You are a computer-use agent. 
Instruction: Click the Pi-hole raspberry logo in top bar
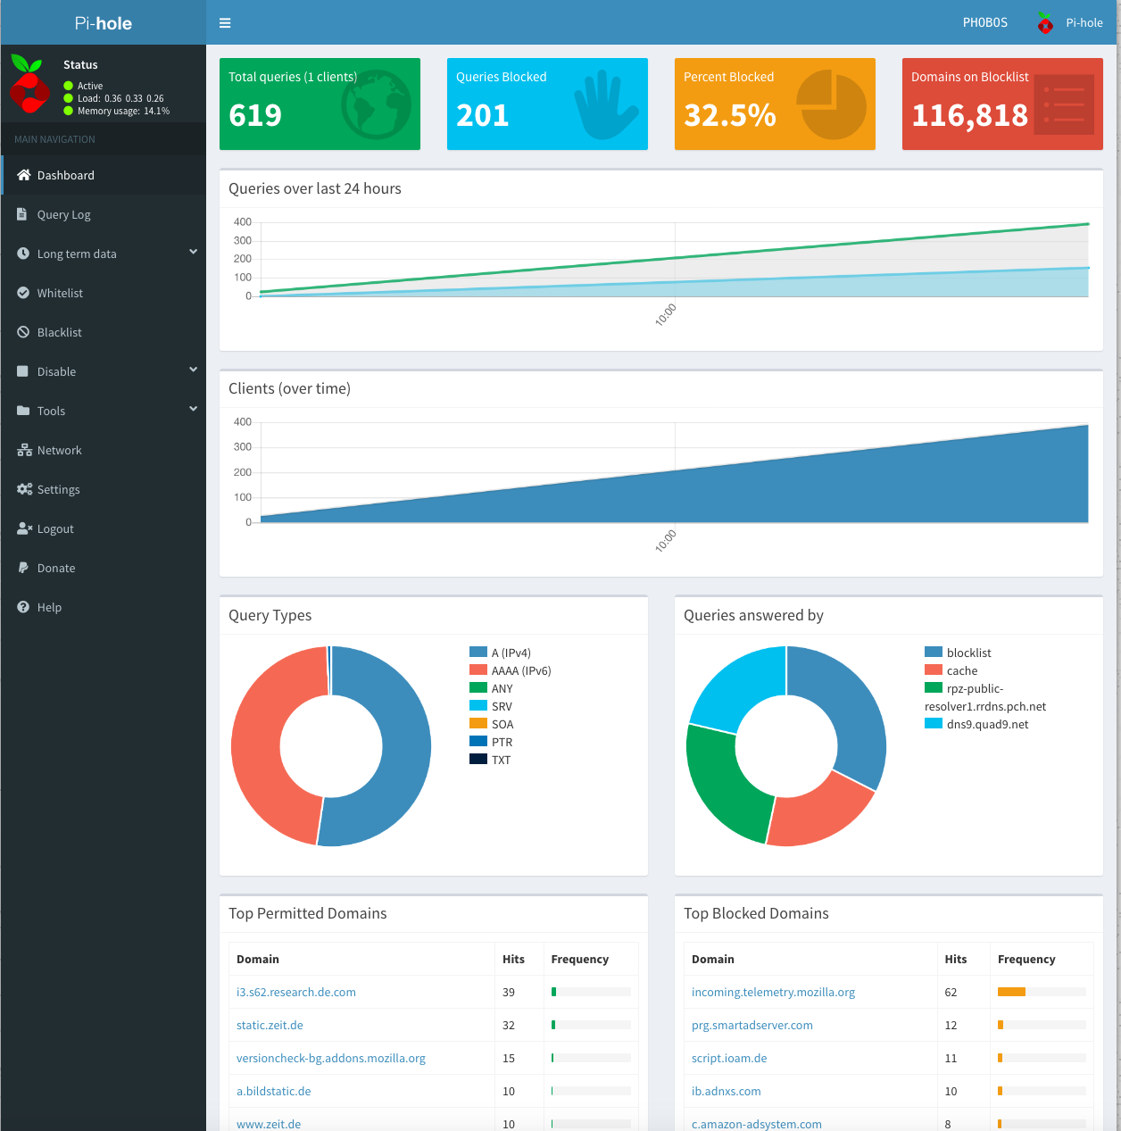(x=1045, y=23)
